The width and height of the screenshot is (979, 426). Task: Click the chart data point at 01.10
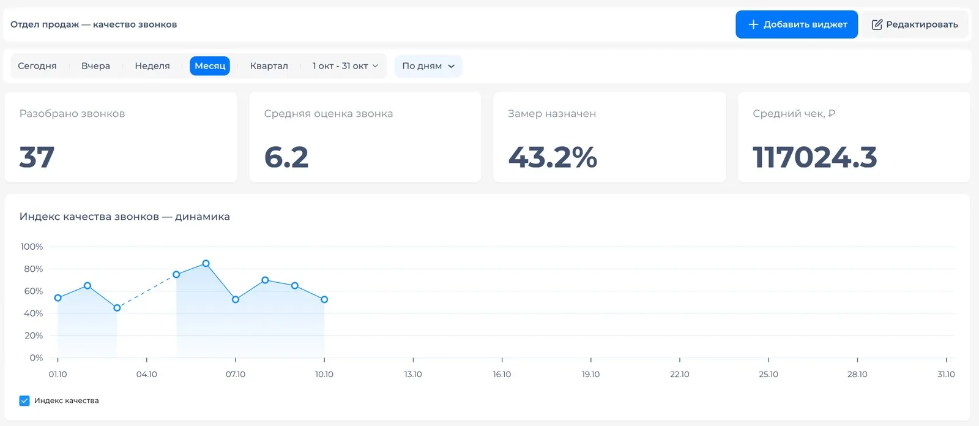click(x=58, y=298)
